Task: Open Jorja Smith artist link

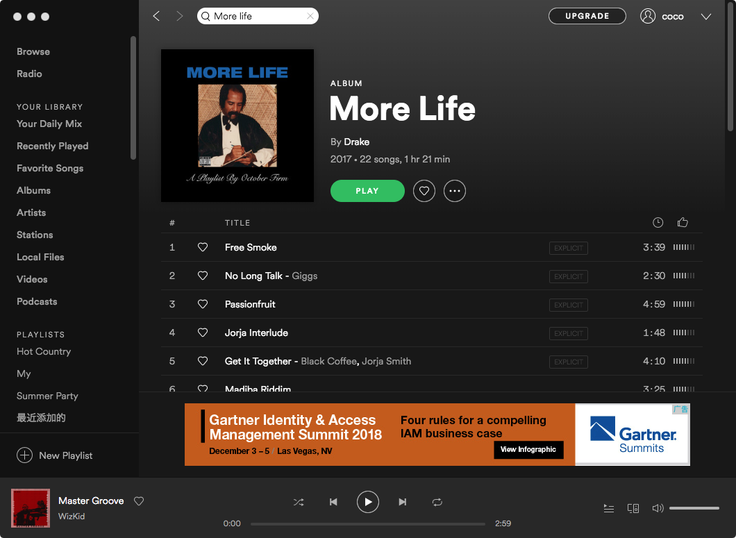Action: [386, 361]
